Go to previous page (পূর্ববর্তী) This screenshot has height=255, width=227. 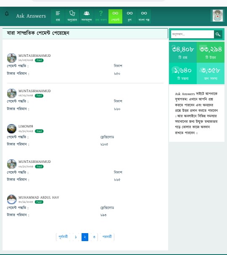click(x=63, y=237)
